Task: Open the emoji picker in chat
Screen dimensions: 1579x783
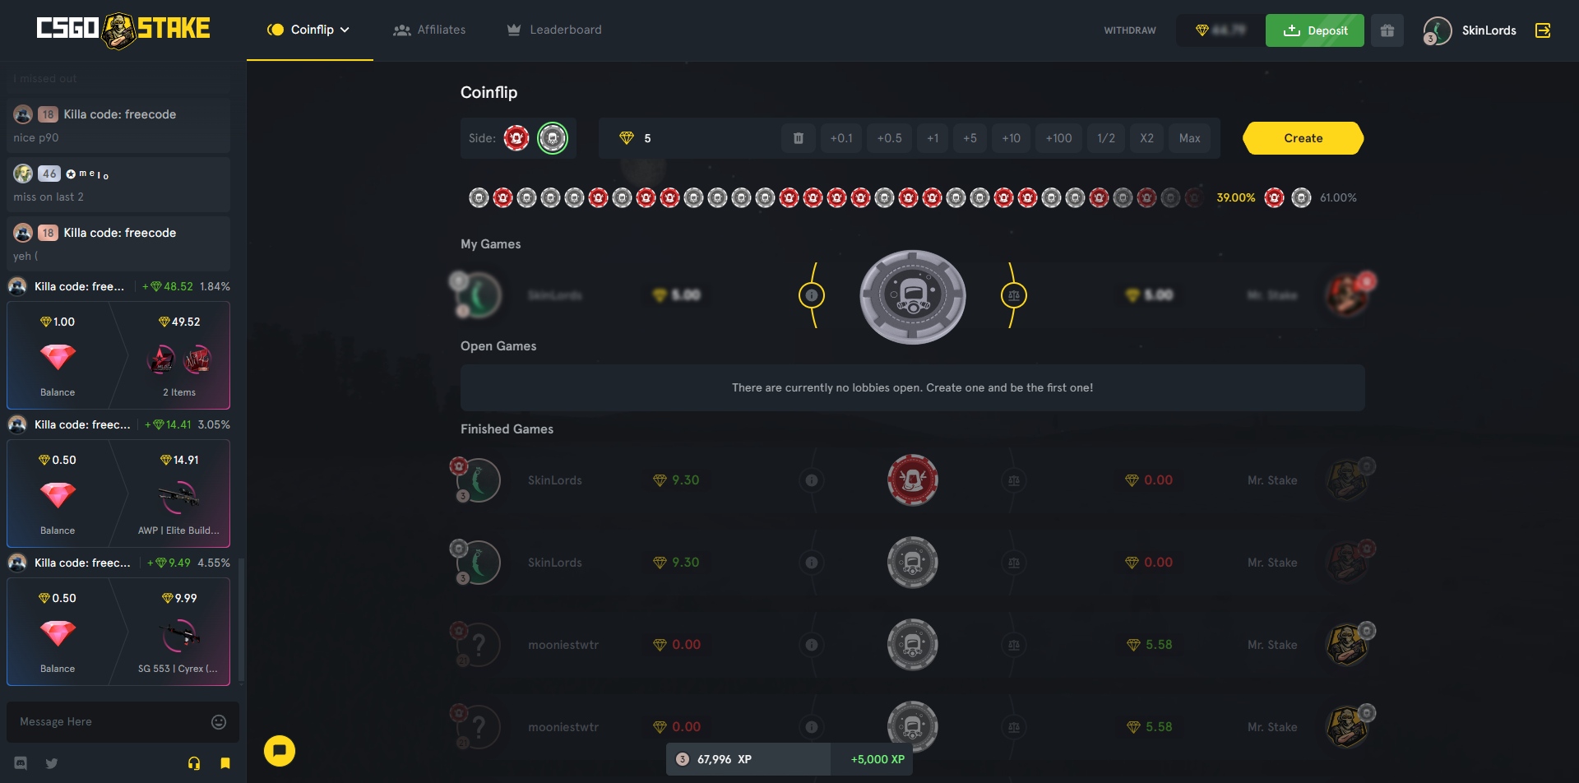Action: tap(219, 722)
